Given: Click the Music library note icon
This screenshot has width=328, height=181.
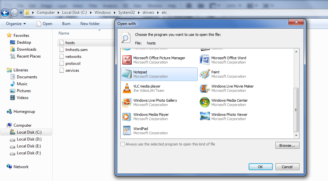Looking at the screenshot, I should coord(13,84).
